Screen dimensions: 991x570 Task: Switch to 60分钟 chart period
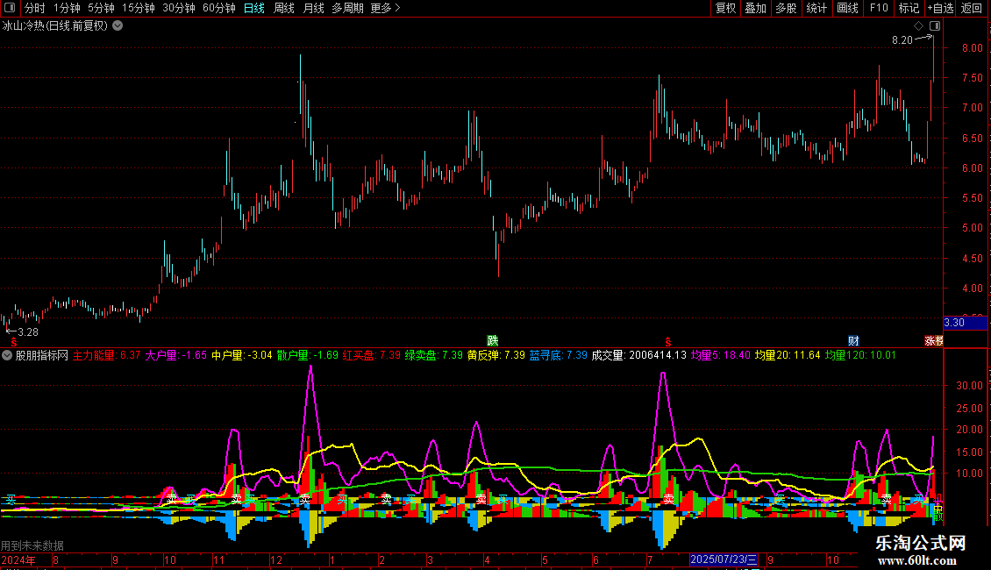click(x=218, y=8)
